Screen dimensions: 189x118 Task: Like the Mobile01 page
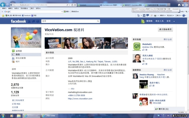pos(145,50)
